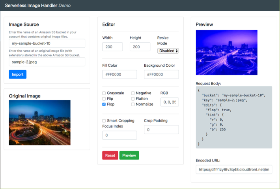
Task: Focus the Height input field
Action: coord(140,47)
